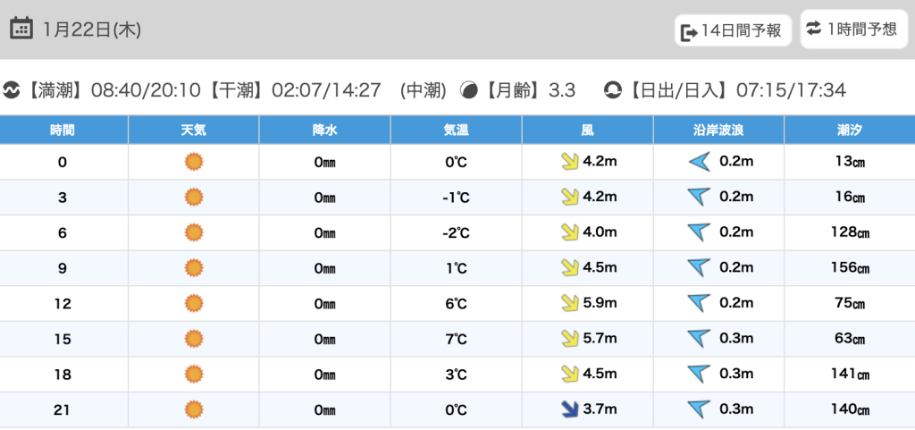
Task: Switch to 1時間予想 hourly view
Action: 852,30
